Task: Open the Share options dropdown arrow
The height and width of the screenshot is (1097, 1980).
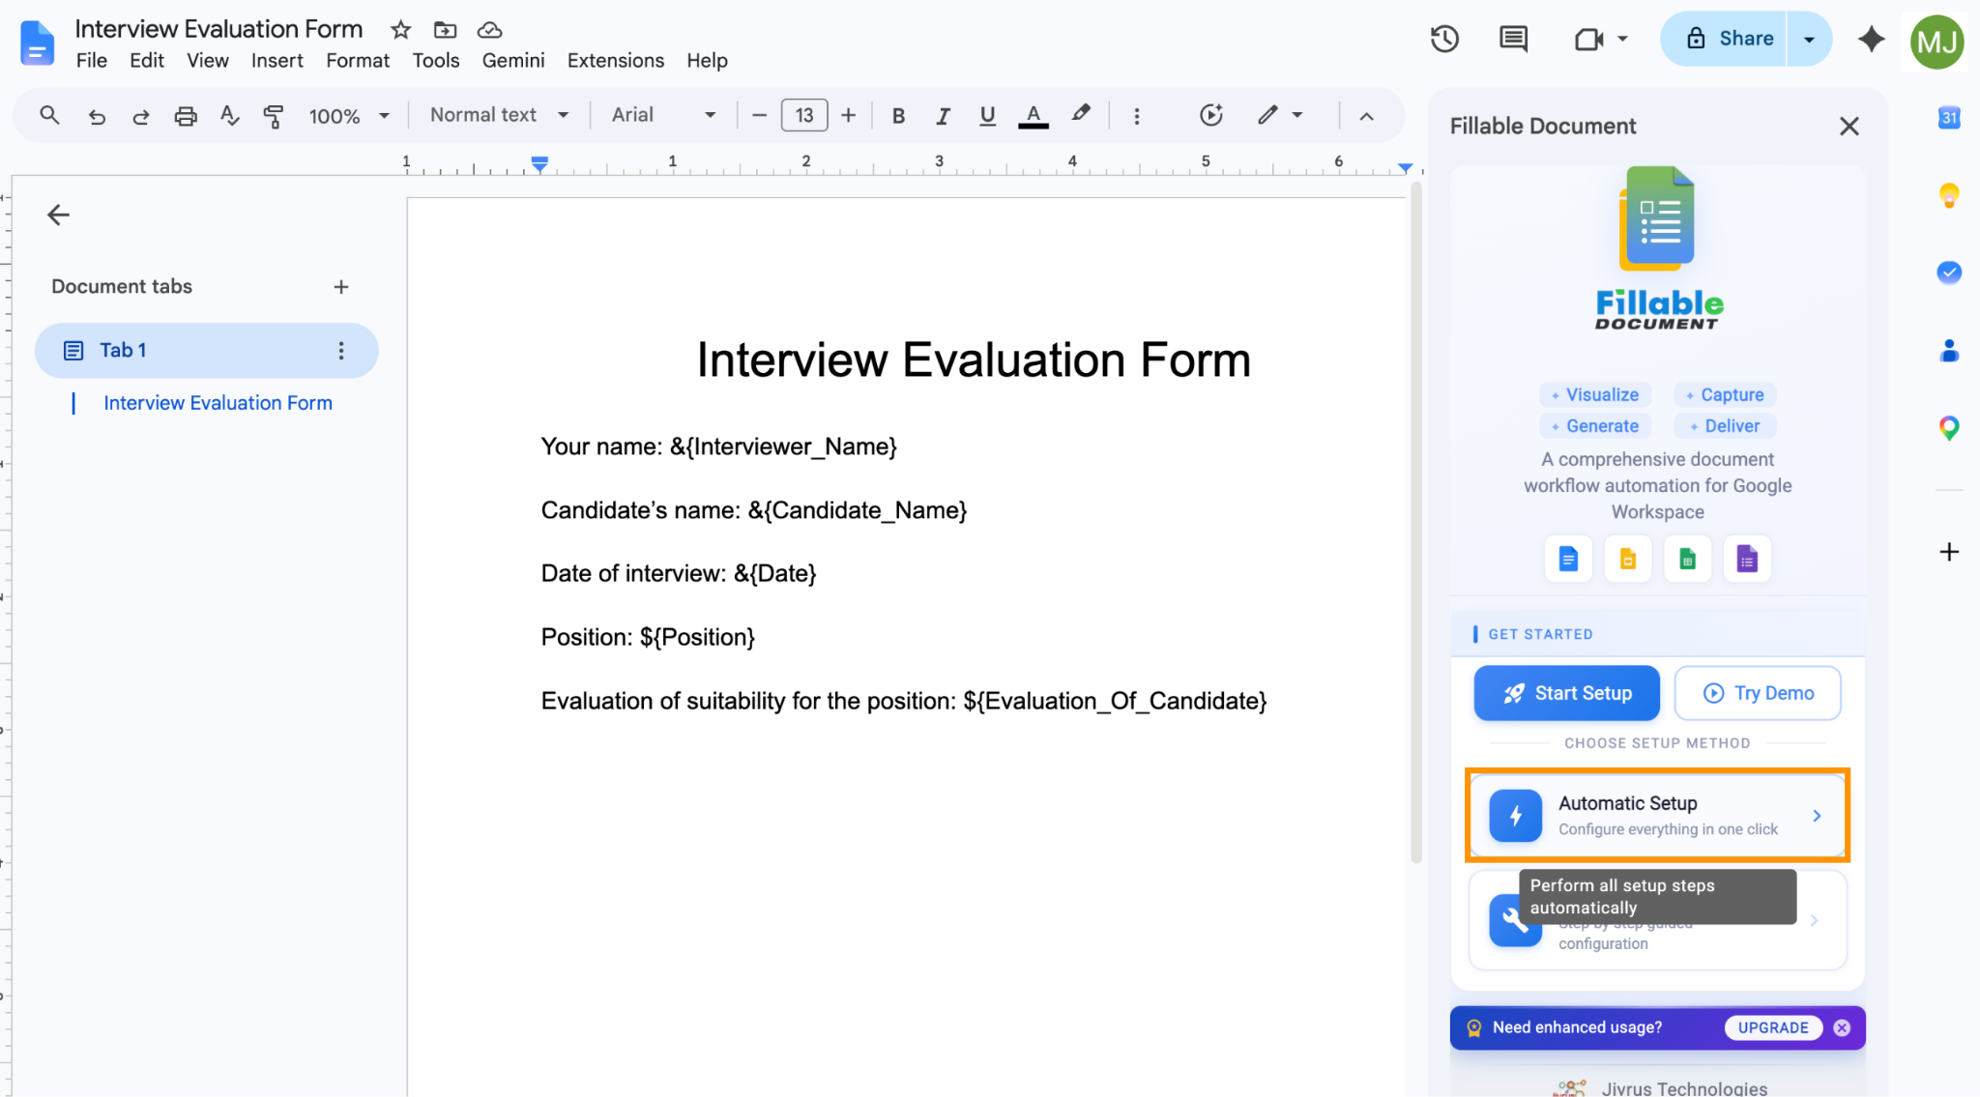Action: coord(1809,39)
